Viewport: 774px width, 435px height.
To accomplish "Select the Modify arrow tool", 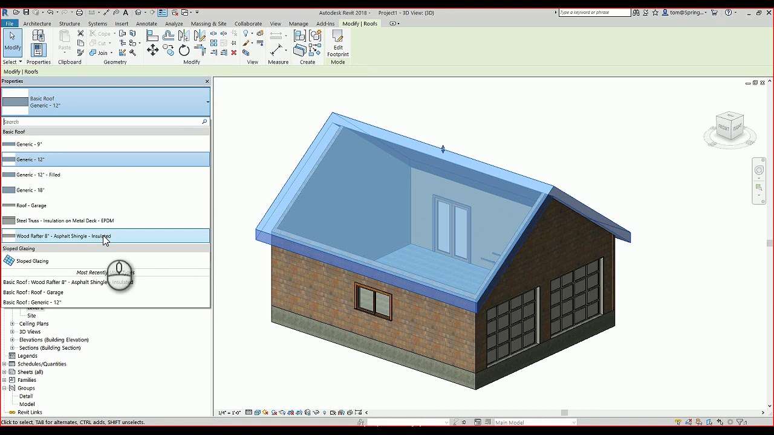I will coord(12,42).
